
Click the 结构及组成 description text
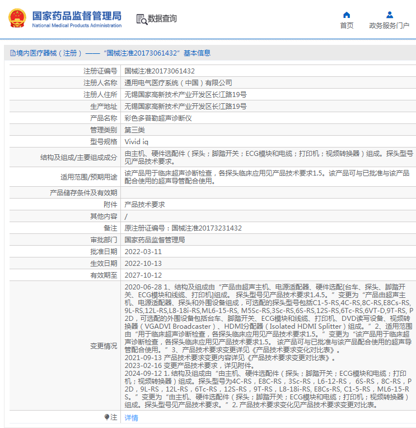pos(269,157)
